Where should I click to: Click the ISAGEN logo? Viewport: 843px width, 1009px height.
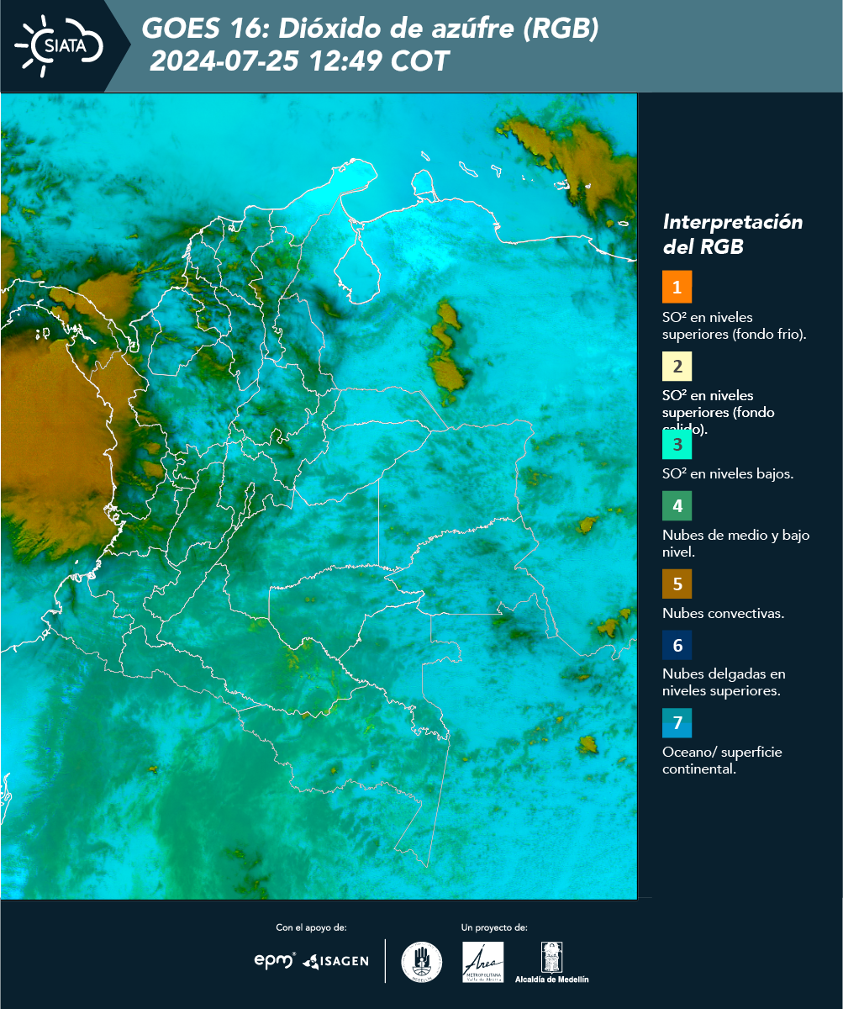(335, 961)
